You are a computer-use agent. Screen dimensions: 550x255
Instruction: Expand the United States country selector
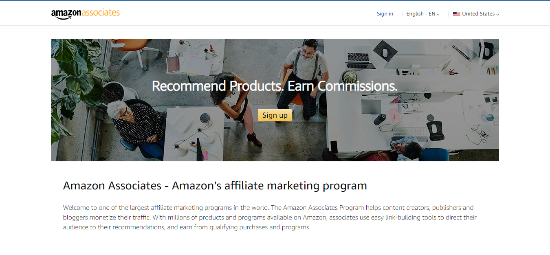[476, 14]
